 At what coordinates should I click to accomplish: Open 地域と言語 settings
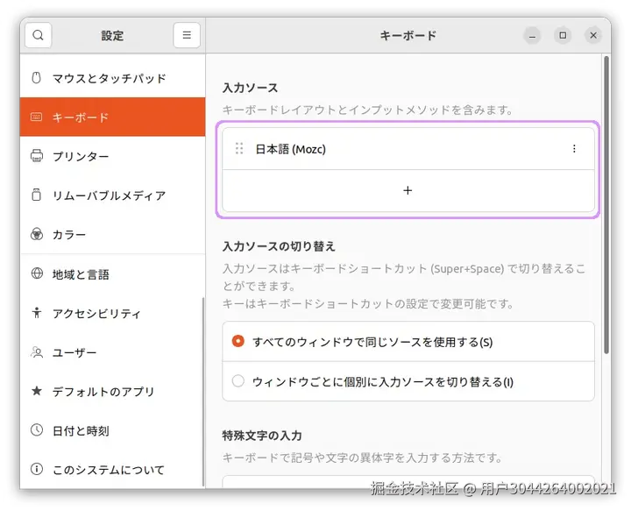pyautogui.click(x=113, y=274)
